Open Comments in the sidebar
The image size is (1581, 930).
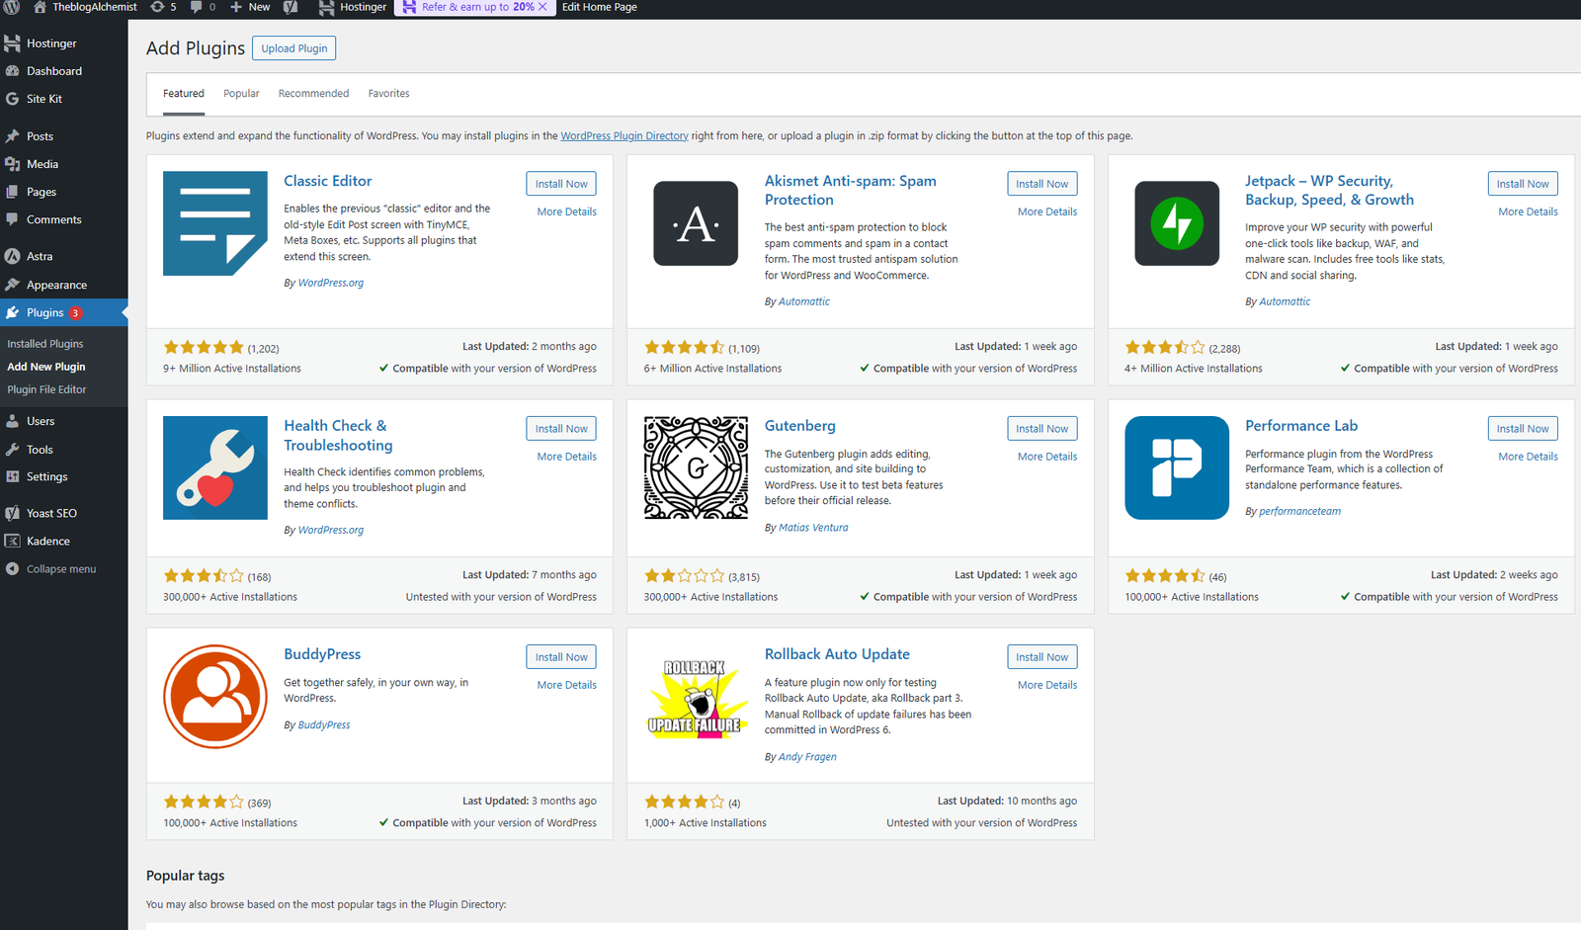[54, 219]
